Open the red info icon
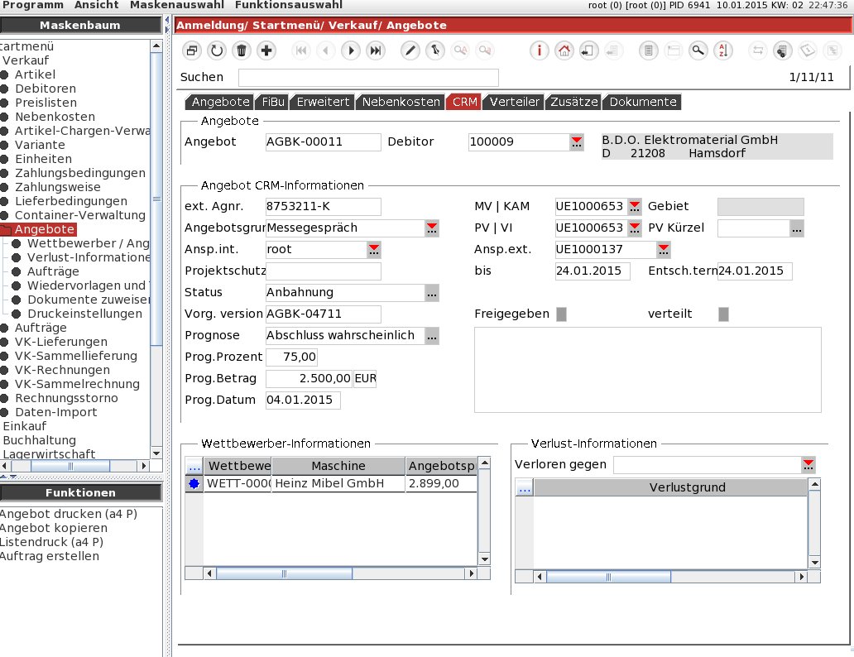The image size is (854, 657). point(540,50)
